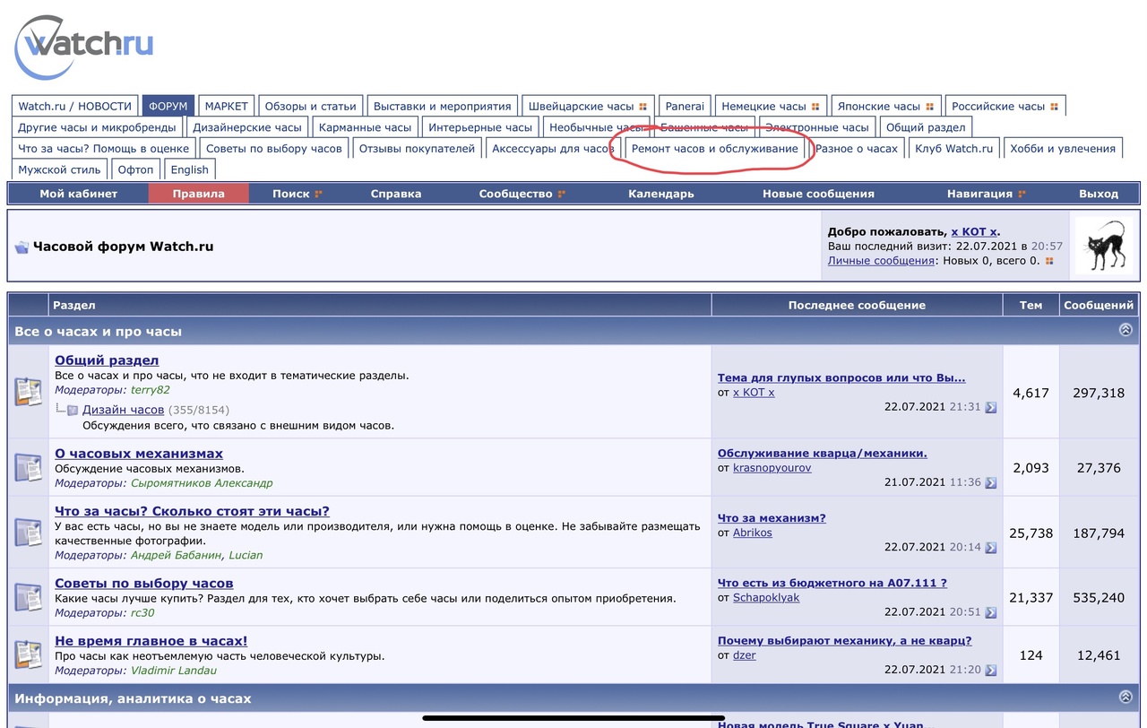Open the Не время главное в часах! forum
Image resolution: width=1147 pixels, height=728 pixels.
[151, 641]
